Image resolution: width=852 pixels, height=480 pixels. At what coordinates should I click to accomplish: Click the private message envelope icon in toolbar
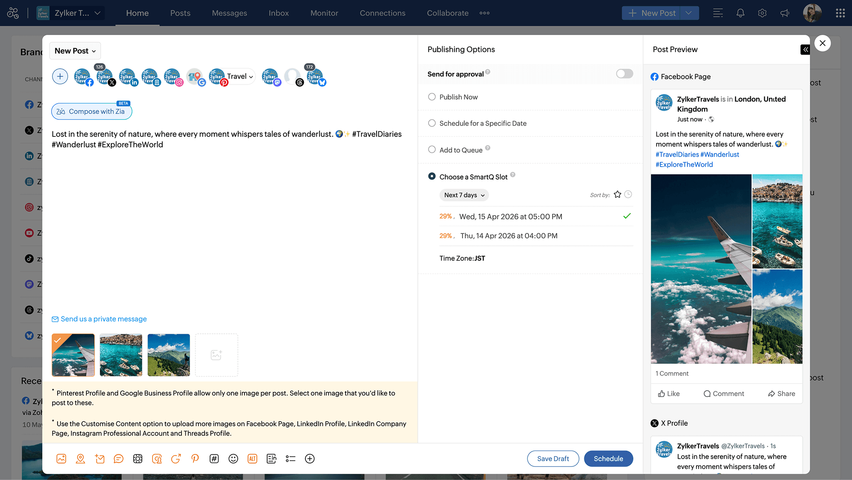[100, 459]
